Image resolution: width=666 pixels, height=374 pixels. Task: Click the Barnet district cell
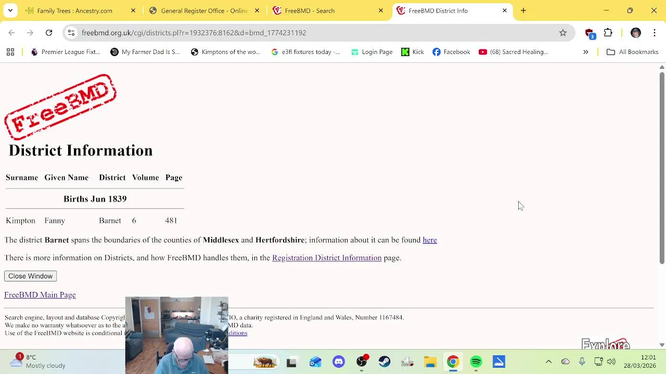[110, 221]
